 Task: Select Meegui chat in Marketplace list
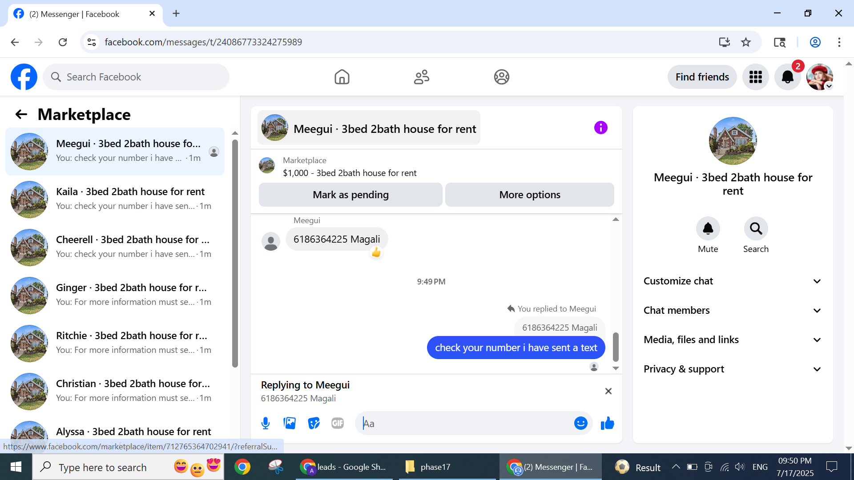coord(115,152)
